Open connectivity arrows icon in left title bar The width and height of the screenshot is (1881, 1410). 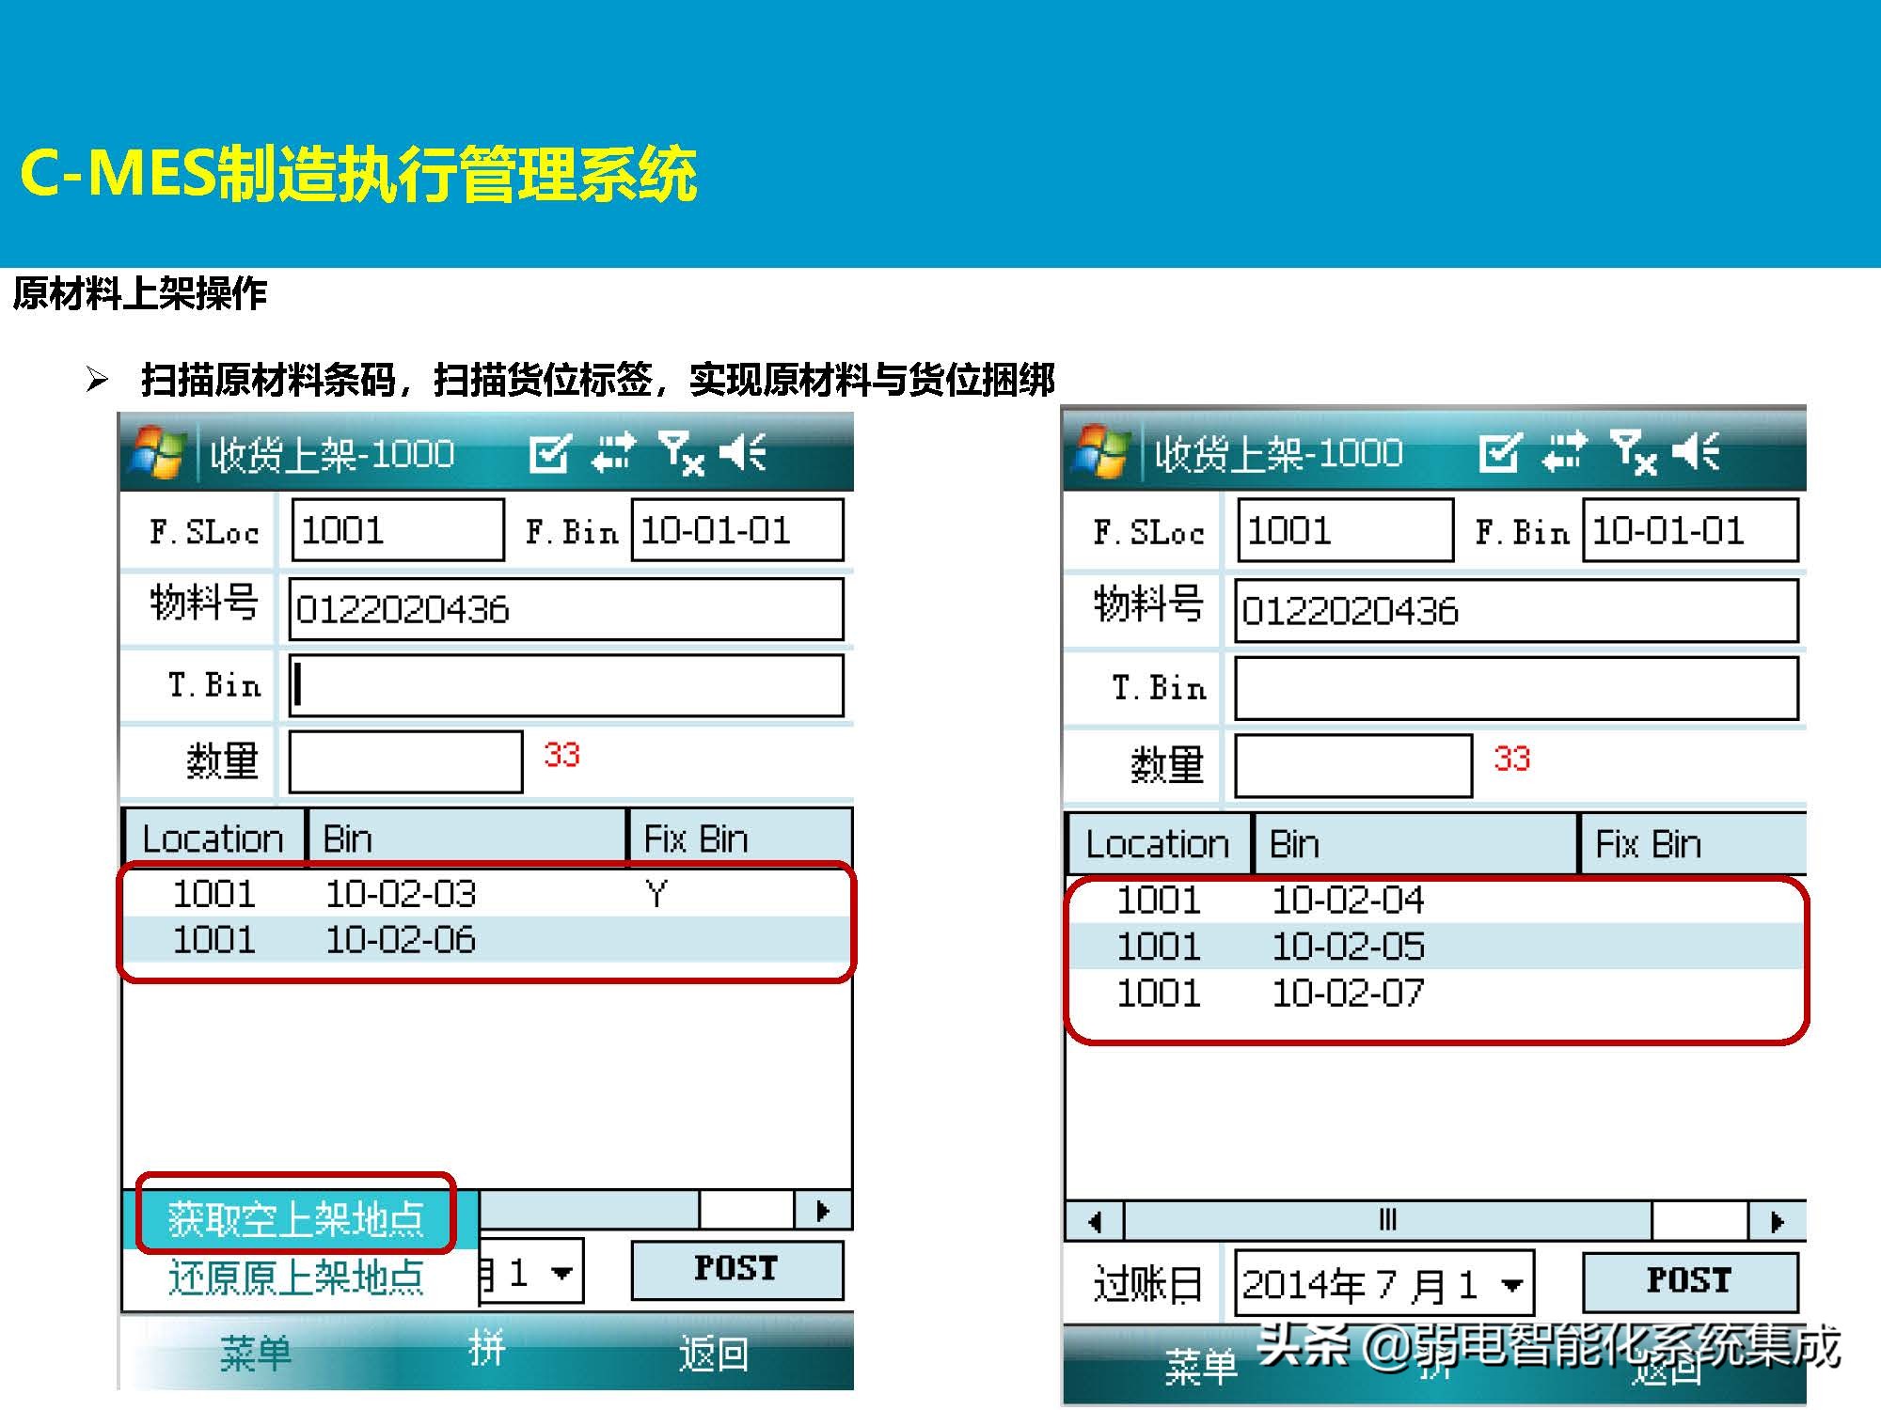[613, 452]
